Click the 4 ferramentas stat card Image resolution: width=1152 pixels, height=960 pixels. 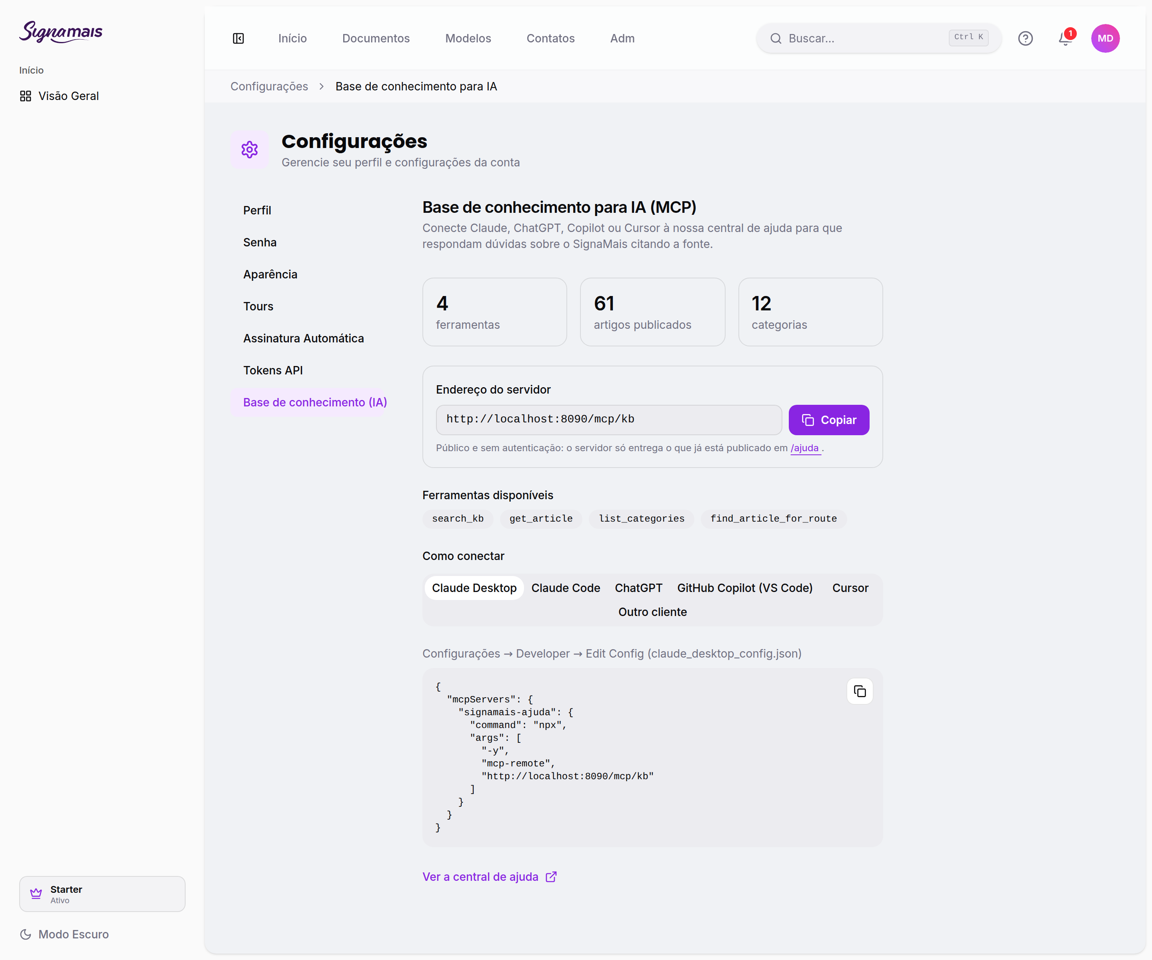pos(495,312)
